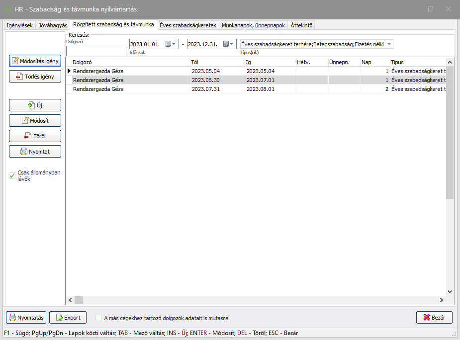Expand the Típus(ok) type filter dropdown
The width and height of the screenshot is (460, 340).
point(389,44)
